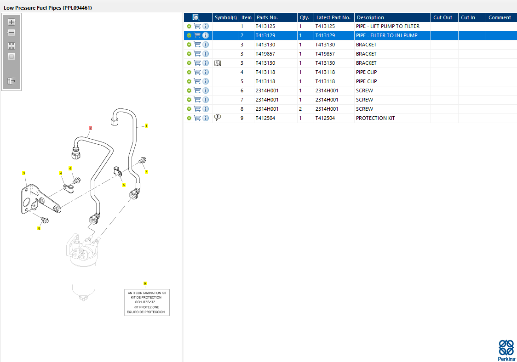
Task: Click gear icon on protection kit row
Action: (189, 118)
